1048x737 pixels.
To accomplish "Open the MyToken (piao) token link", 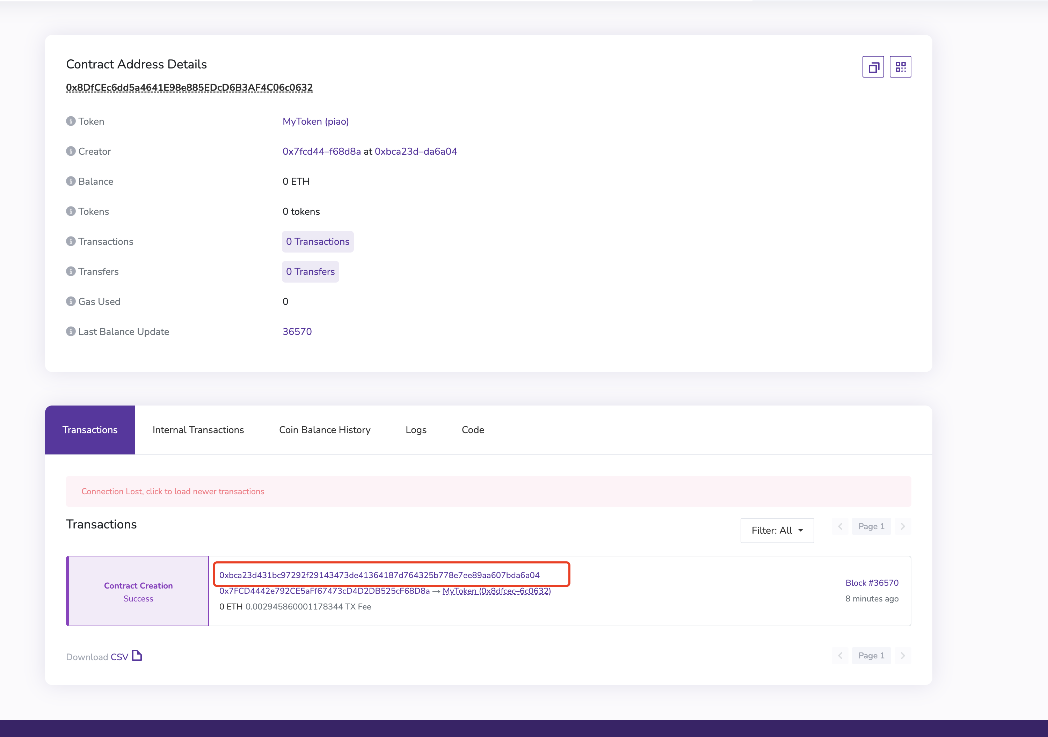I will tap(315, 122).
